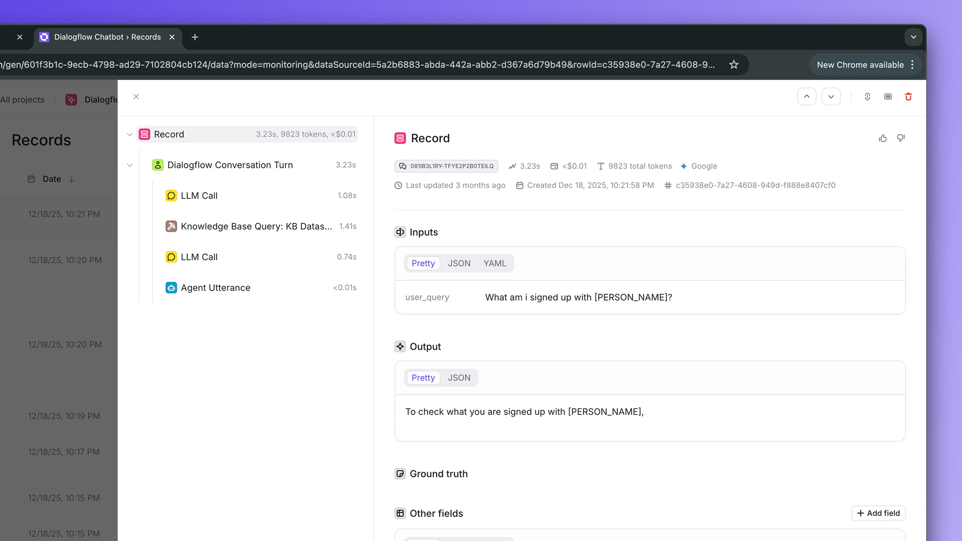Viewport: 962px width, 541px height.
Task: Switch Inputs view to YAML tab
Action: click(x=495, y=263)
